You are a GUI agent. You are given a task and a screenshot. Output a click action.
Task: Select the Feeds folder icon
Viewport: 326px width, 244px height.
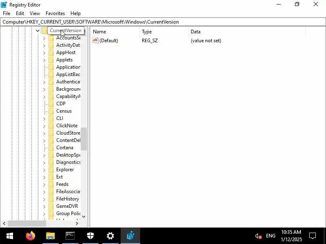coord(51,184)
